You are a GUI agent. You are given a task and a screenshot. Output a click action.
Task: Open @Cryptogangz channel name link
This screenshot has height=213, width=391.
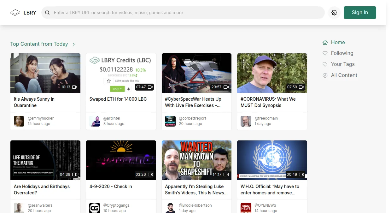coord(116,205)
